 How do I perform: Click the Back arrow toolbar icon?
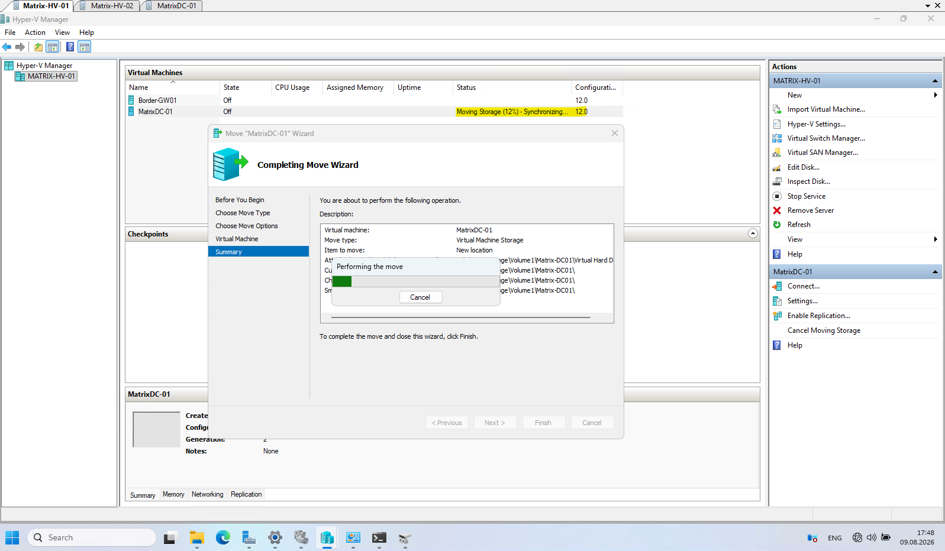7,47
